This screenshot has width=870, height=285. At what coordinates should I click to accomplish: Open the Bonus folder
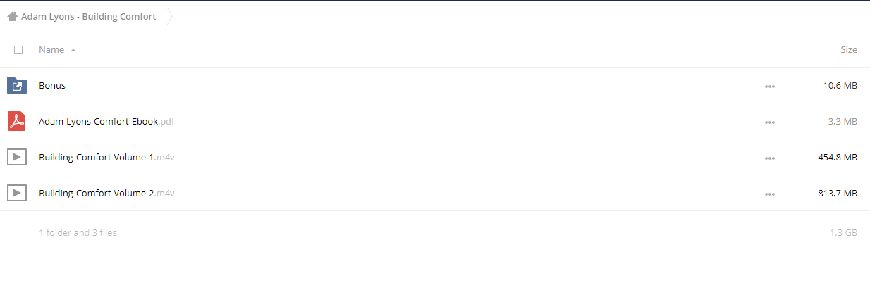(52, 85)
